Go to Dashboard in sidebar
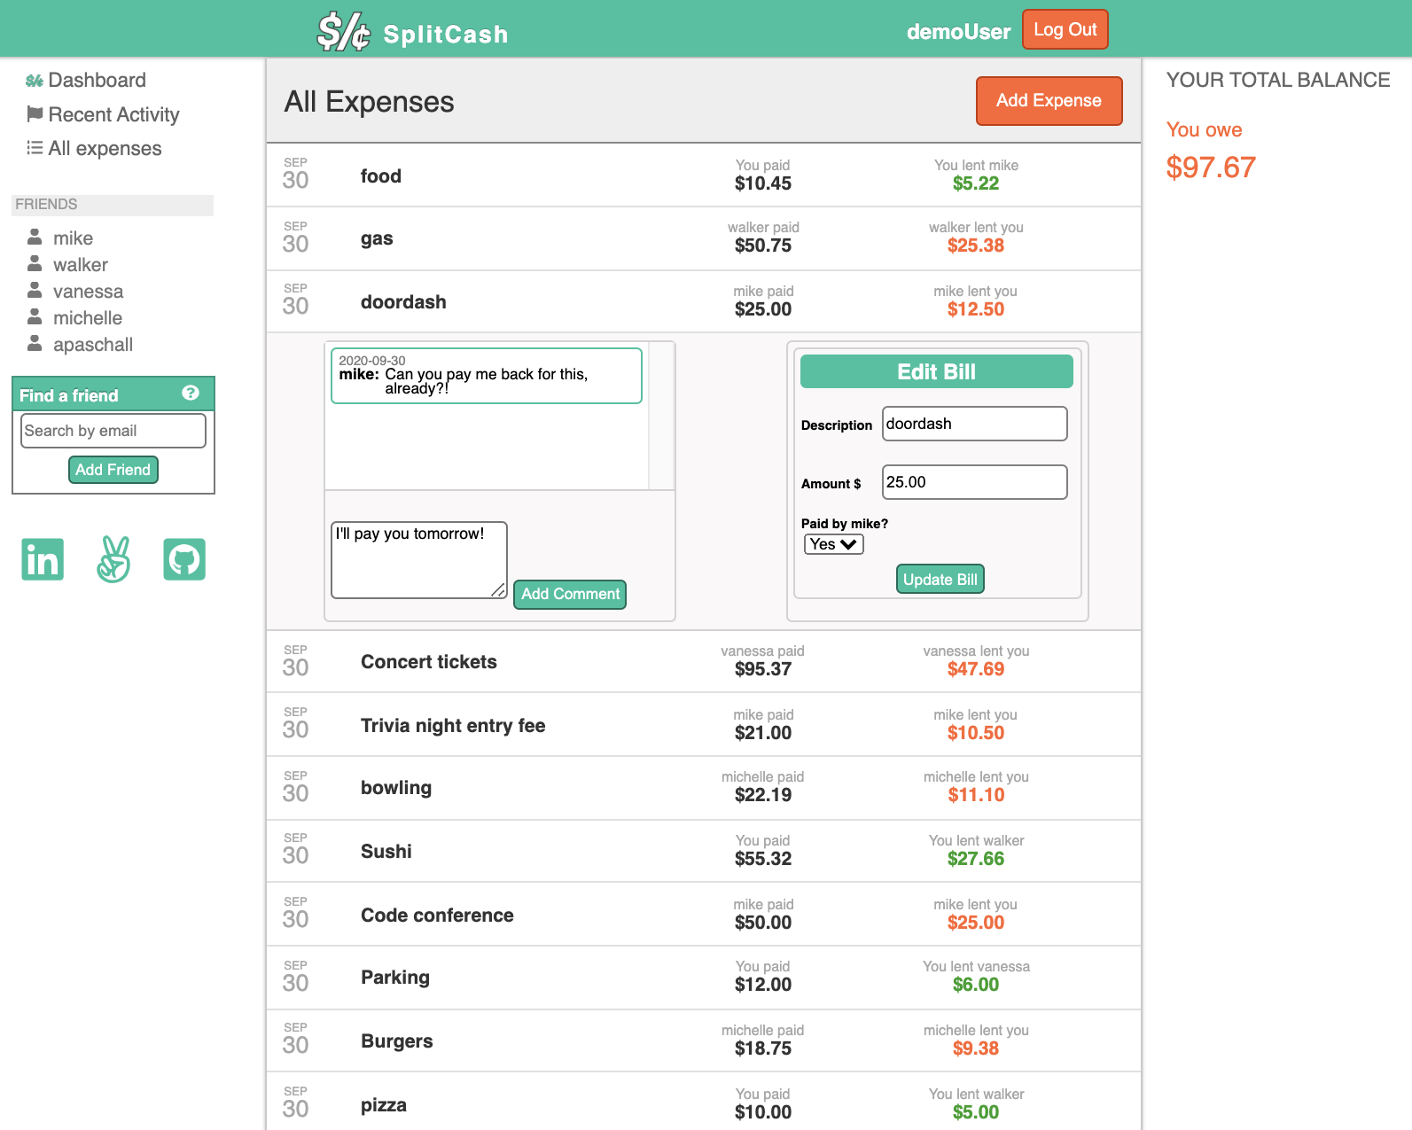 [98, 80]
